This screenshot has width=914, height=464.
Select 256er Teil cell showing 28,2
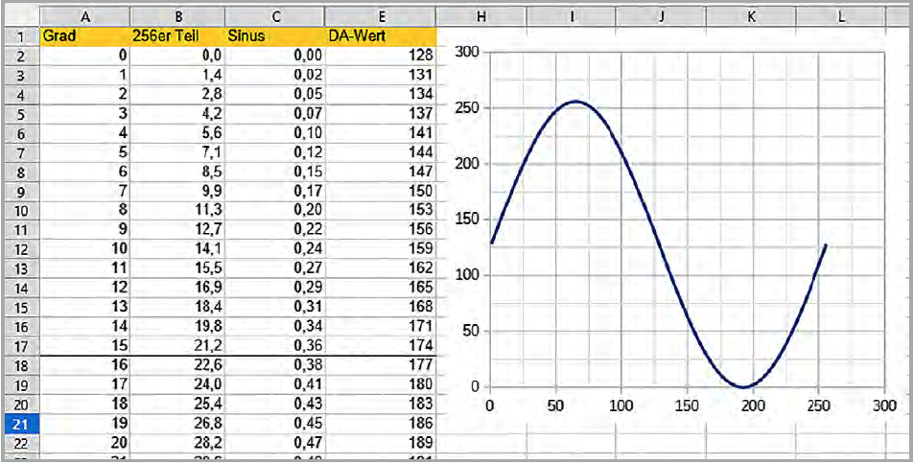[177, 443]
